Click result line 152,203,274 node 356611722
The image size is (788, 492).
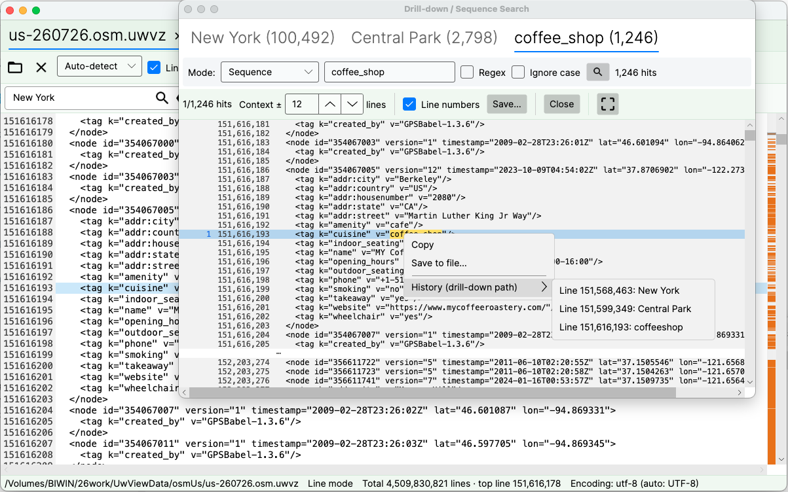pos(461,362)
